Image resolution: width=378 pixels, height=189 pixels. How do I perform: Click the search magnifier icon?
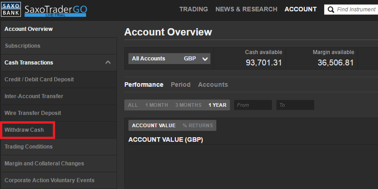[x=331, y=10]
